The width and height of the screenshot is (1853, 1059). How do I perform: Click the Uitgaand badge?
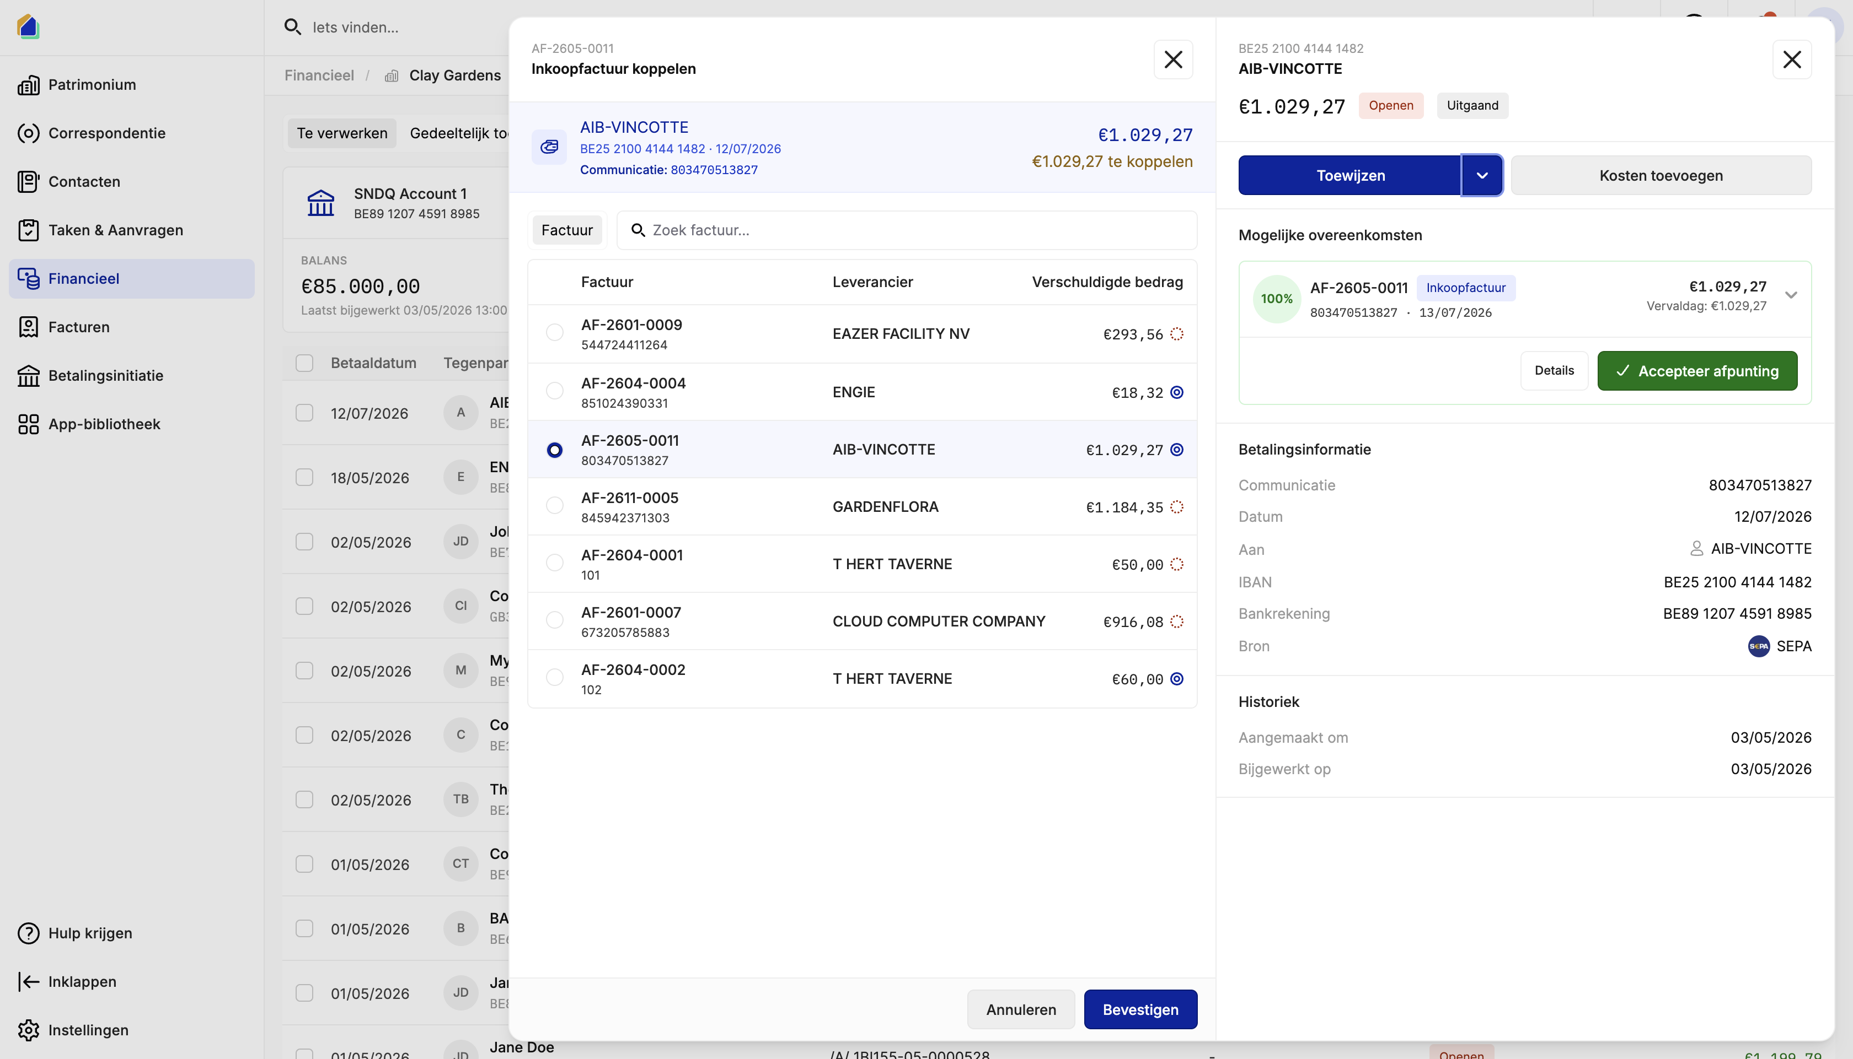pyautogui.click(x=1472, y=105)
